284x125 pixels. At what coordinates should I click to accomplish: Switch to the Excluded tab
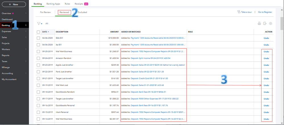click(x=82, y=12)
